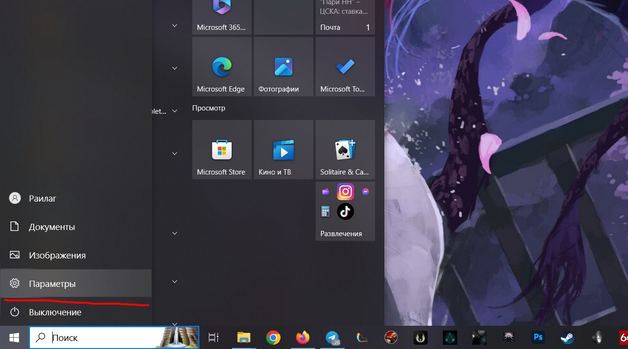Viewport: 628px width, 349px height.
Task: Launch Steam from the taskbar
Action: point(567,338)
